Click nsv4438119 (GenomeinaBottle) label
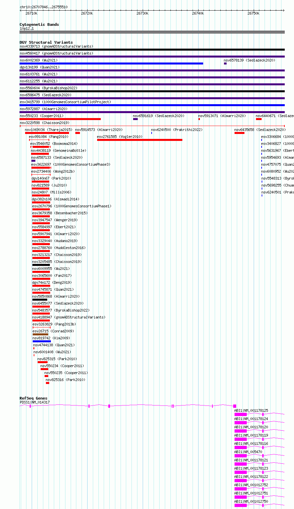 click(58, 150)
